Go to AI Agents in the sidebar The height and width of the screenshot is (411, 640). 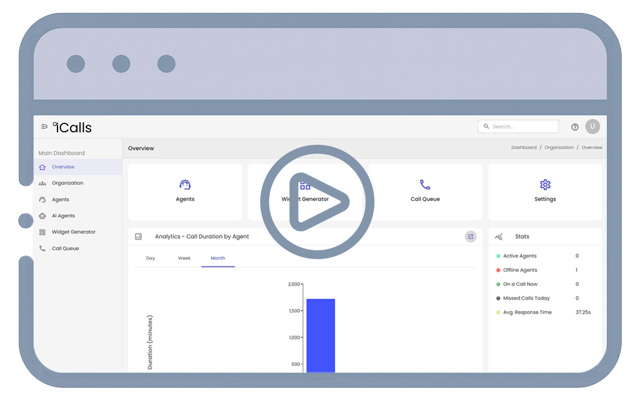coord(63,216)
